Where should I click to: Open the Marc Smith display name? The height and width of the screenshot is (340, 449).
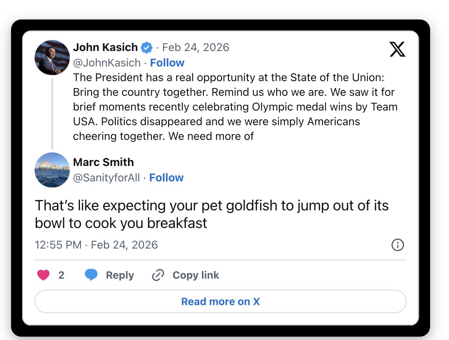pyautogui.click(x=103, y=162)
